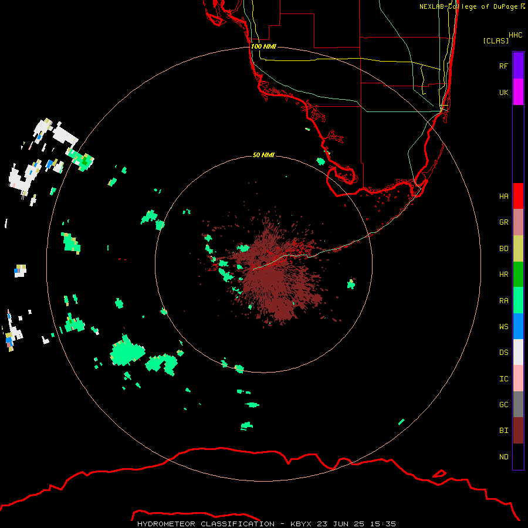Click the RF purple legend swatch
528x528 pixels.
518,66
